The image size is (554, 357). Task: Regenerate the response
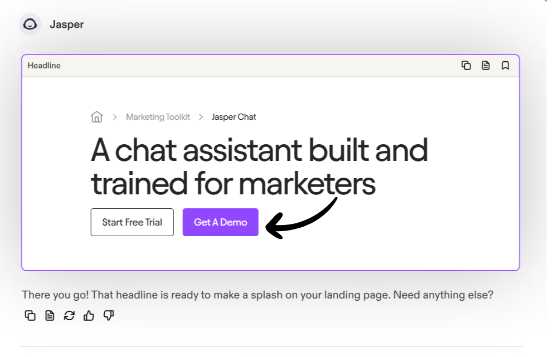tap(69, 315)
